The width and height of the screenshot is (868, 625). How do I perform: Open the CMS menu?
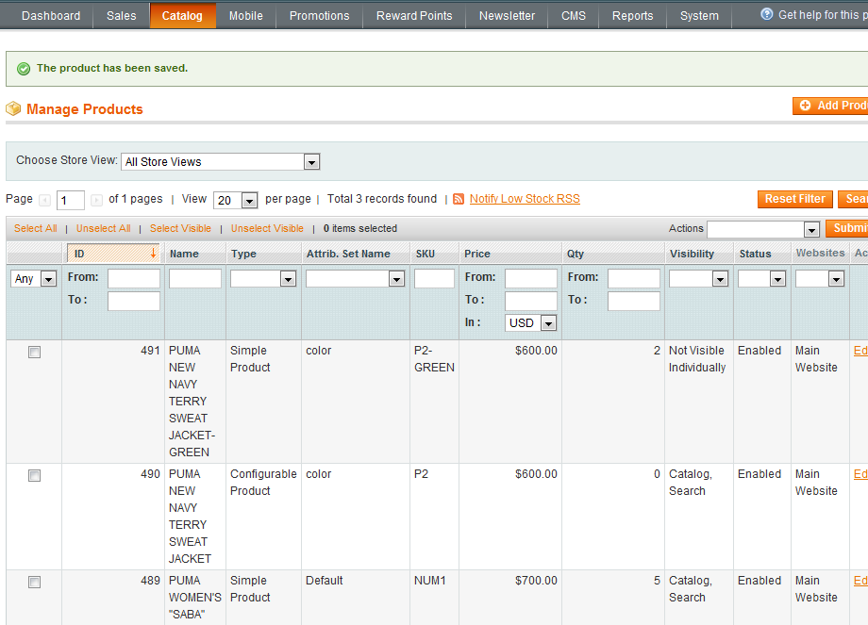click(x=574, y=15)
